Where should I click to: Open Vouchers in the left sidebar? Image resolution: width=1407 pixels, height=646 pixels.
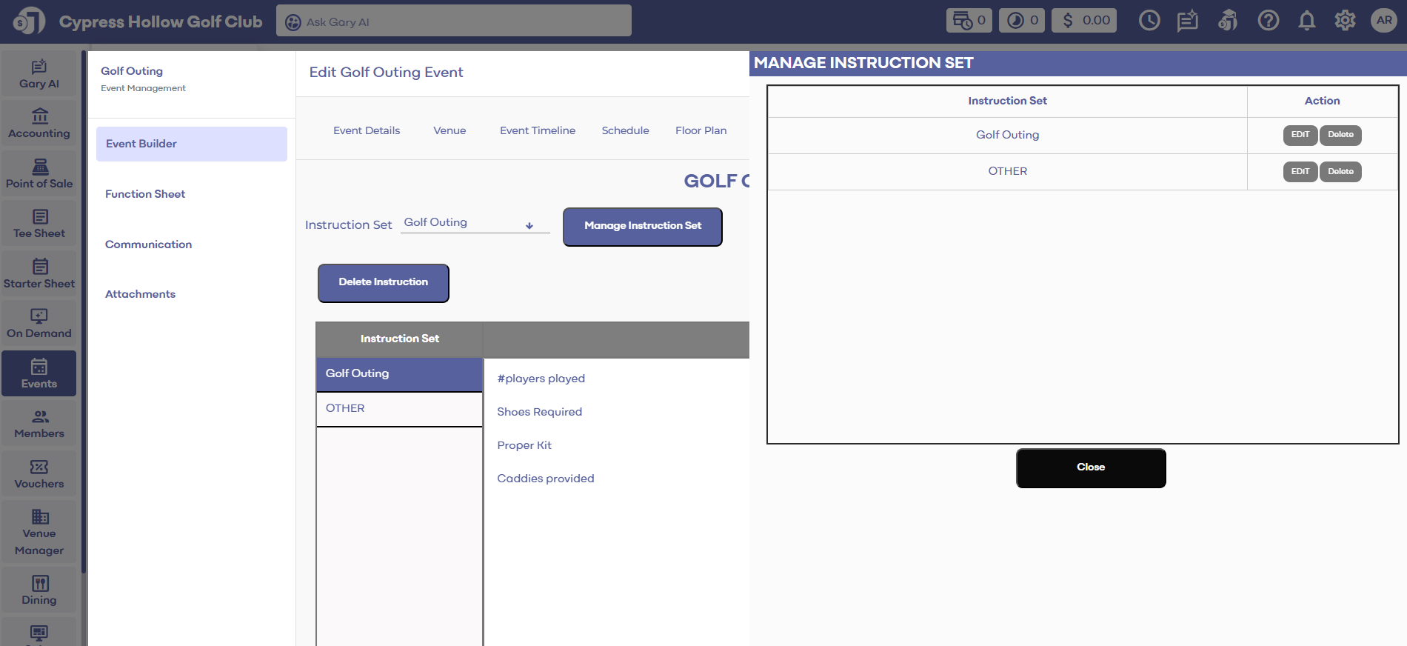[x=39, y=474]
